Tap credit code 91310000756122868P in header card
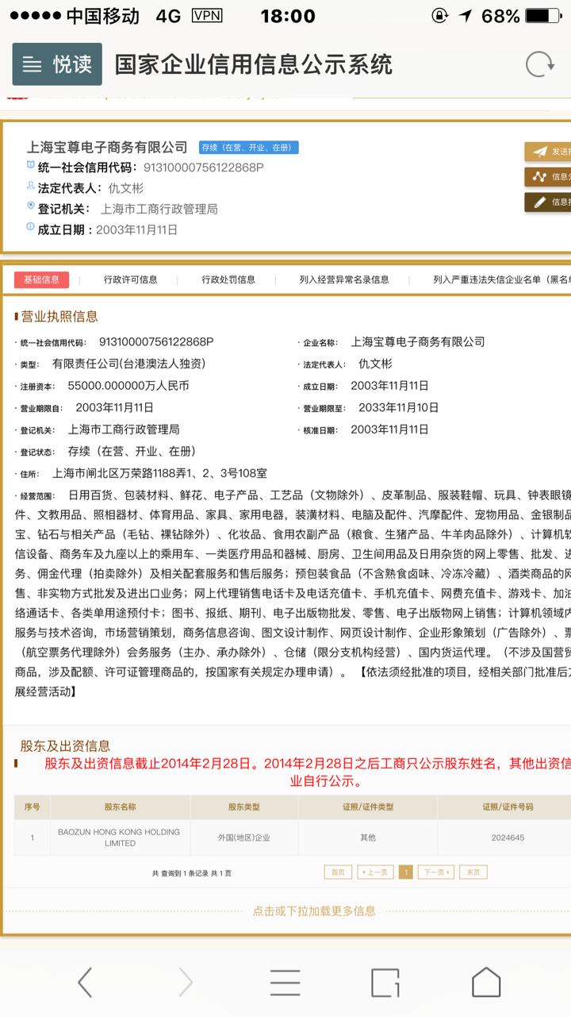This screenshot has height=1017, width=571. (x=203, y=167)
